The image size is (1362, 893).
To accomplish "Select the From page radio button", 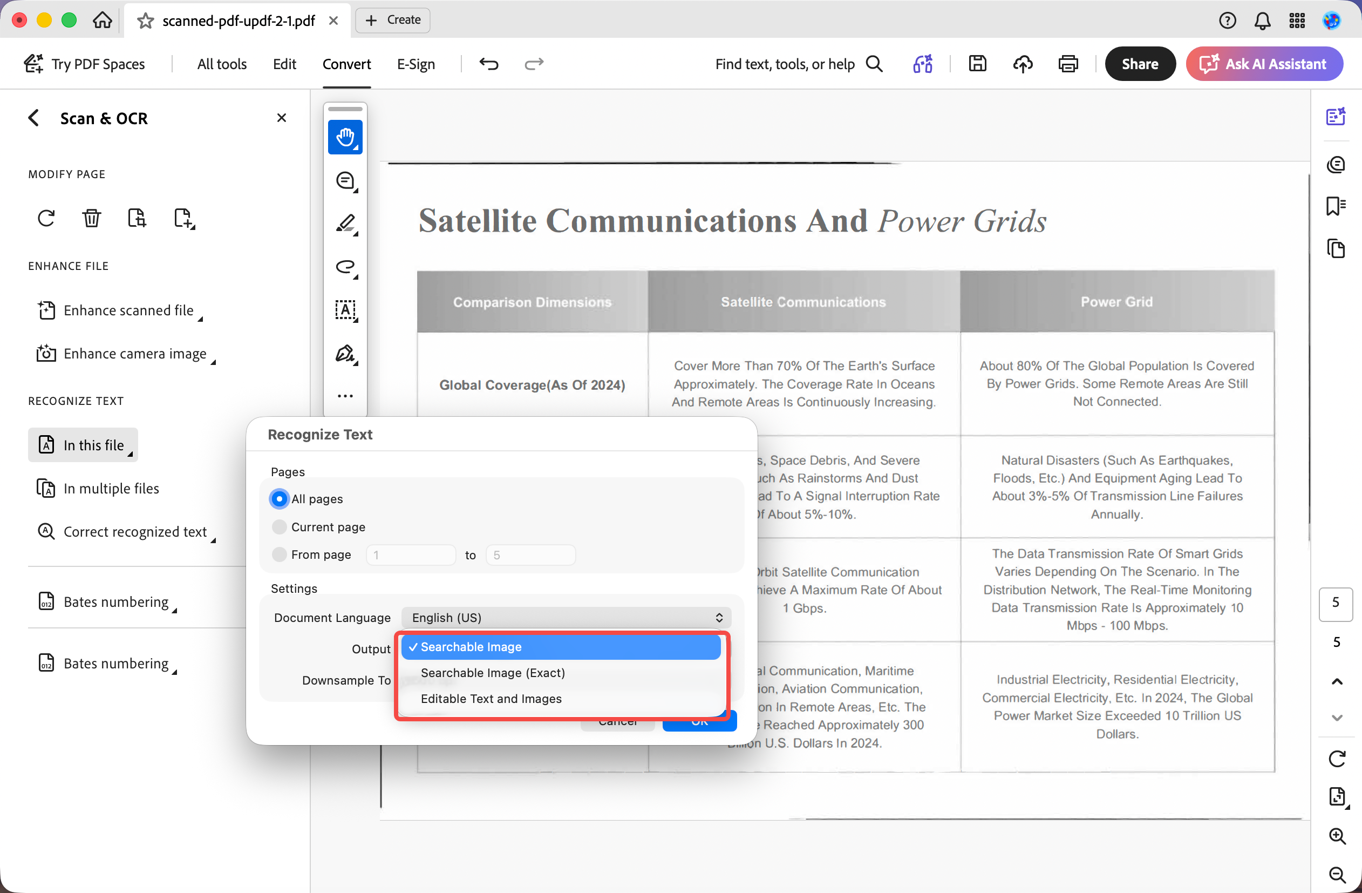I will point(280,554).
